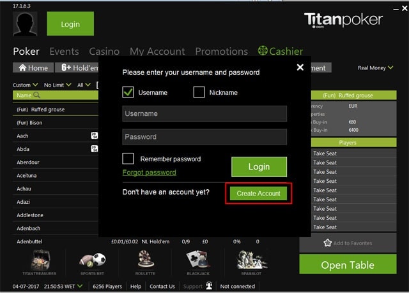Minimize the Titan Poker window

pos(396,9)
